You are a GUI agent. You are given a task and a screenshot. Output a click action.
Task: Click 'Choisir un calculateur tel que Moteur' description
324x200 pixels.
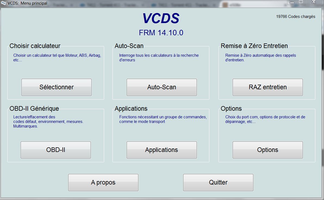[x=57, y=58]
